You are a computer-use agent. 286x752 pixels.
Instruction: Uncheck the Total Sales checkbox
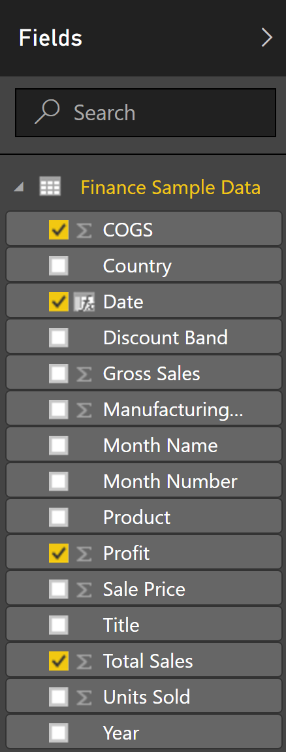(x=59, y=661)
